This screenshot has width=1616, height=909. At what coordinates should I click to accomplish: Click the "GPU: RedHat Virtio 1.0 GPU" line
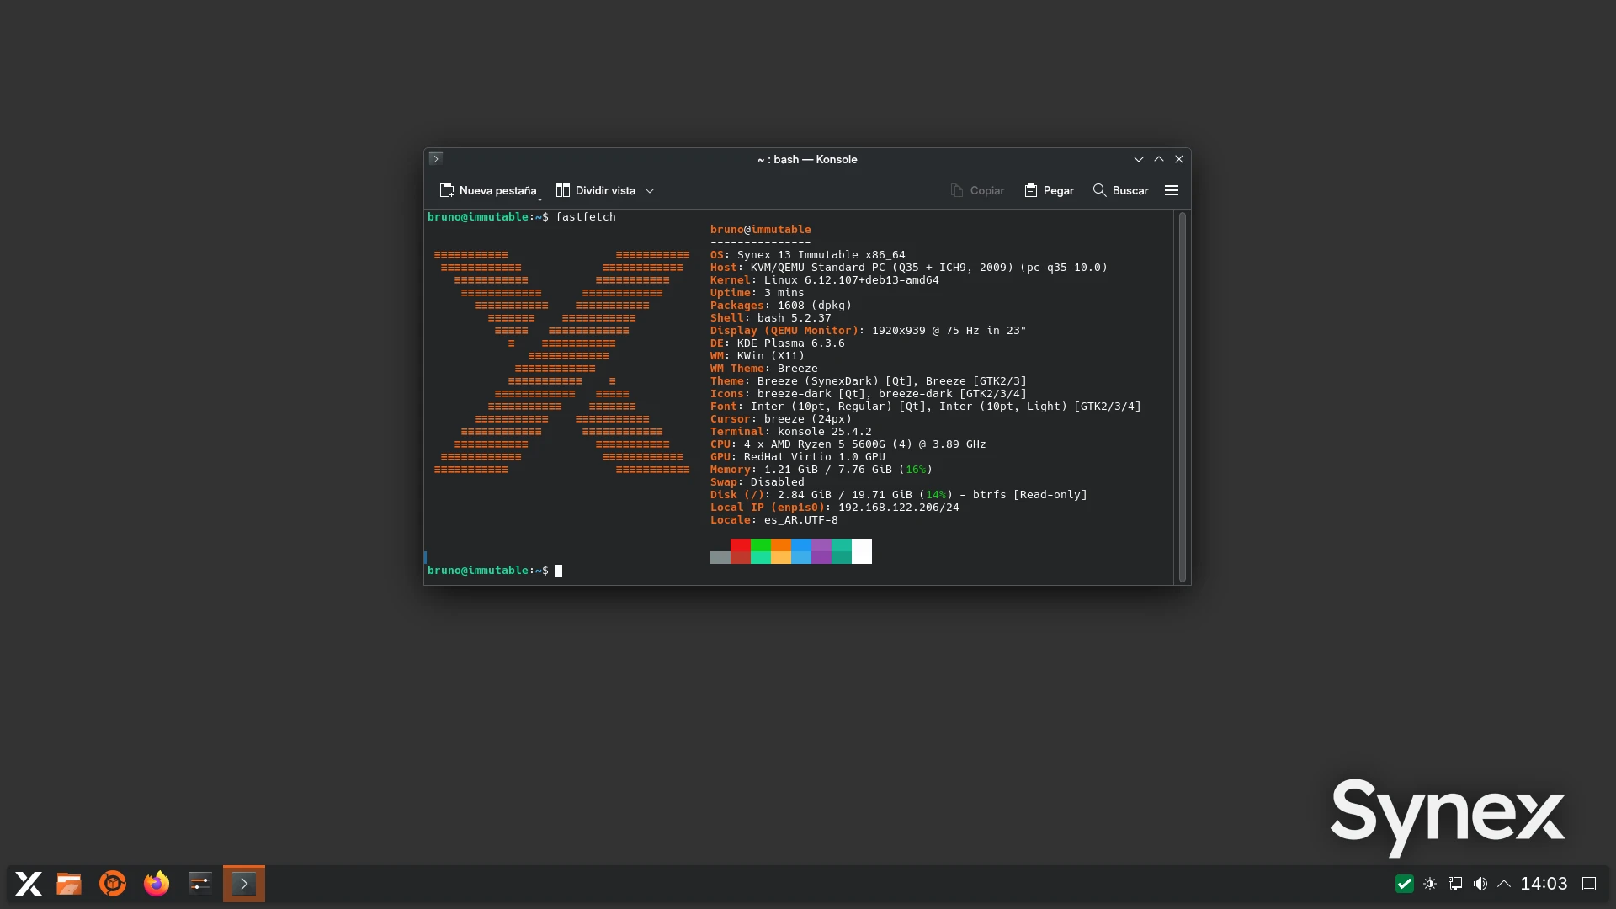point(798,457)
